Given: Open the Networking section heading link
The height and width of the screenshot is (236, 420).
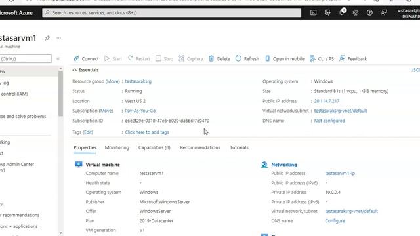Looking at the screenshot, I should [x=284, y=165].
